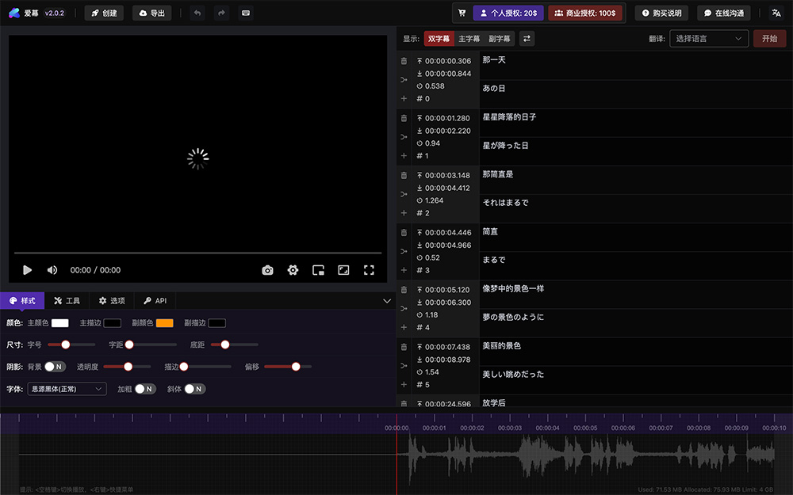Click the 开始 translation button

[x=769, y=38]
